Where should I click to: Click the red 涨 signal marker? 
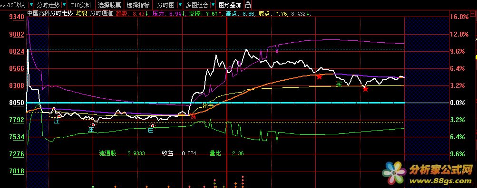pos(194,116)
